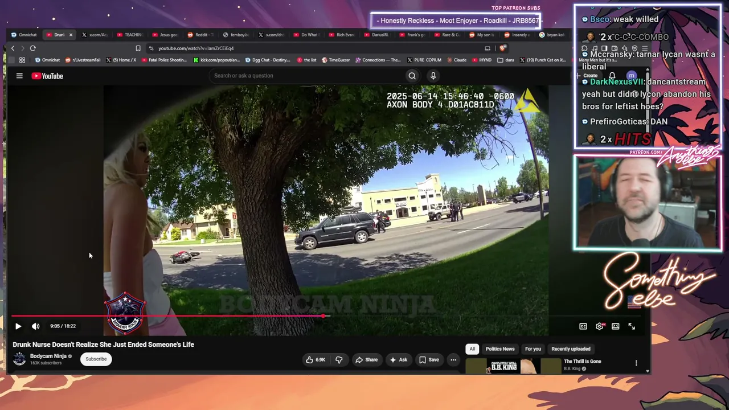The width and height of the screenshot is (729, 410).
Task: Go to the YouTube home logo
Action: click(x=47, y=76)
